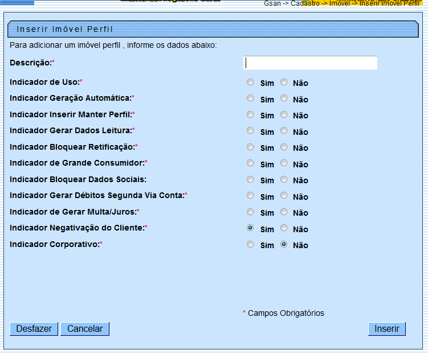
Task: Select Sim for Indicador Corporativo
Action: (250, 245)
